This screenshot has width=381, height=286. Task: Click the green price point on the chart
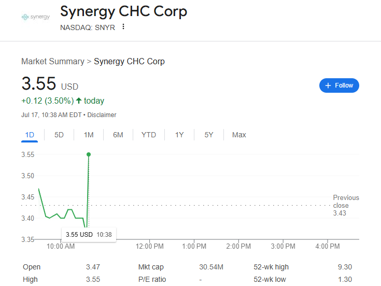[x=89, y=154]
